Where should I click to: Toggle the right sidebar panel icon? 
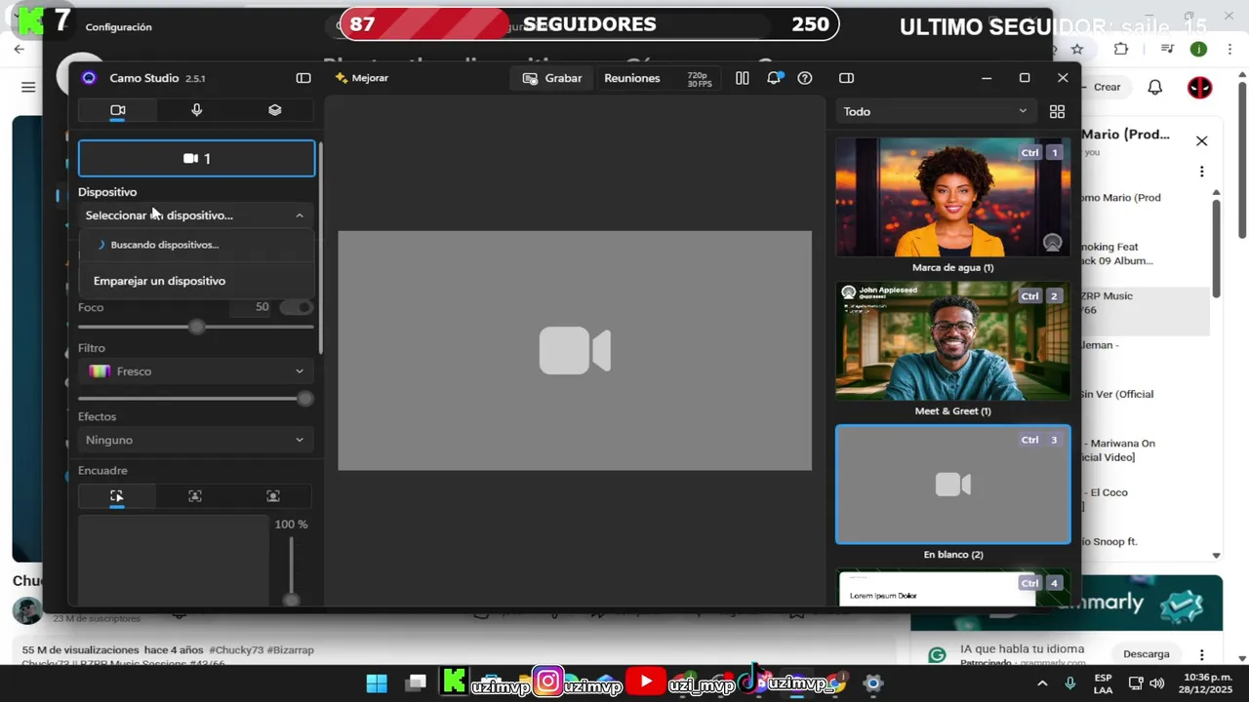click(x=846, y=78)
